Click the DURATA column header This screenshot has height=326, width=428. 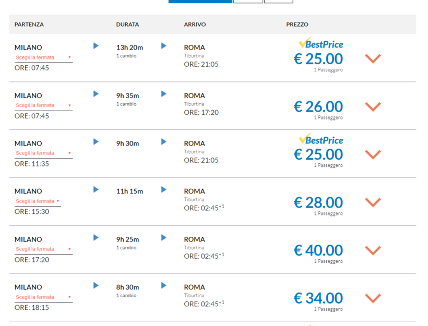pos(127,25)
